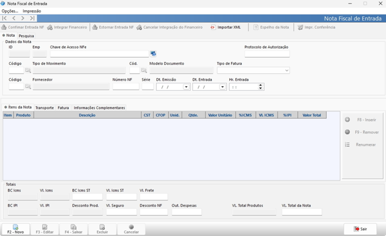
Task: Select the Transporte tab
Action: point(45,108)
